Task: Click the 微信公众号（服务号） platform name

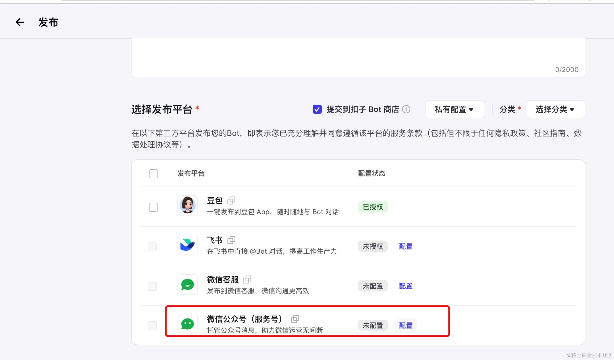Action: [x=245, y=319]
